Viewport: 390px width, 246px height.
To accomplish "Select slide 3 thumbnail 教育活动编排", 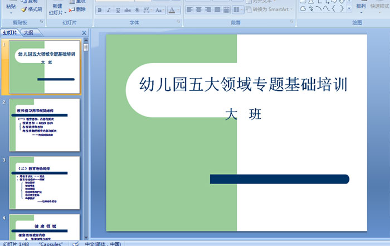I will [45, 183].
